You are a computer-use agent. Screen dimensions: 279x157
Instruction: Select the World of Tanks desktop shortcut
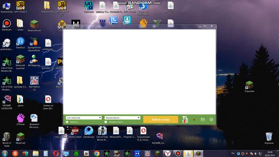pyautogui.click(x=7, y=140)
